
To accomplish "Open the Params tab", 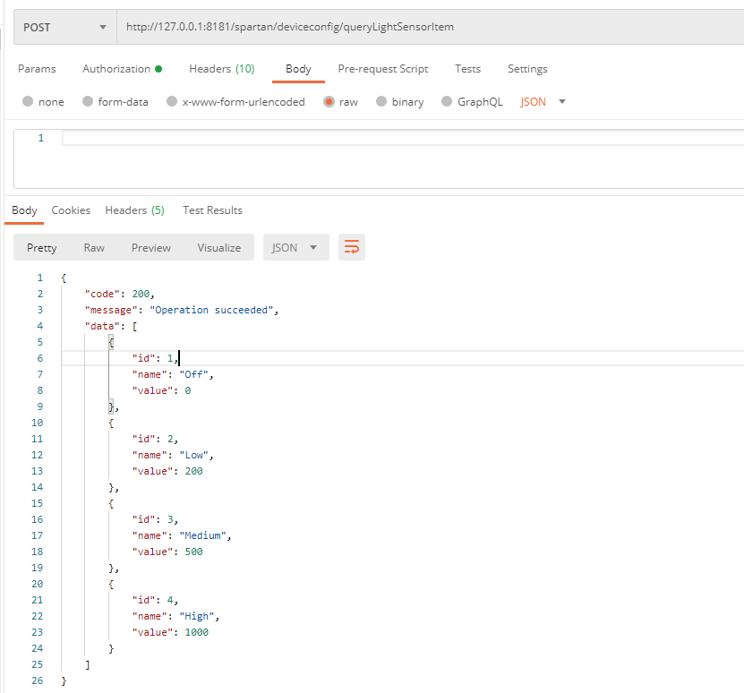I will pyautogui.click(x=37, y=69).
